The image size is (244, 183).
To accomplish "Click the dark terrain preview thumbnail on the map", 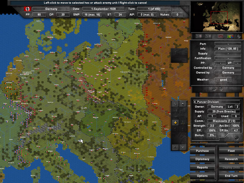I will [x=179, y=56].
